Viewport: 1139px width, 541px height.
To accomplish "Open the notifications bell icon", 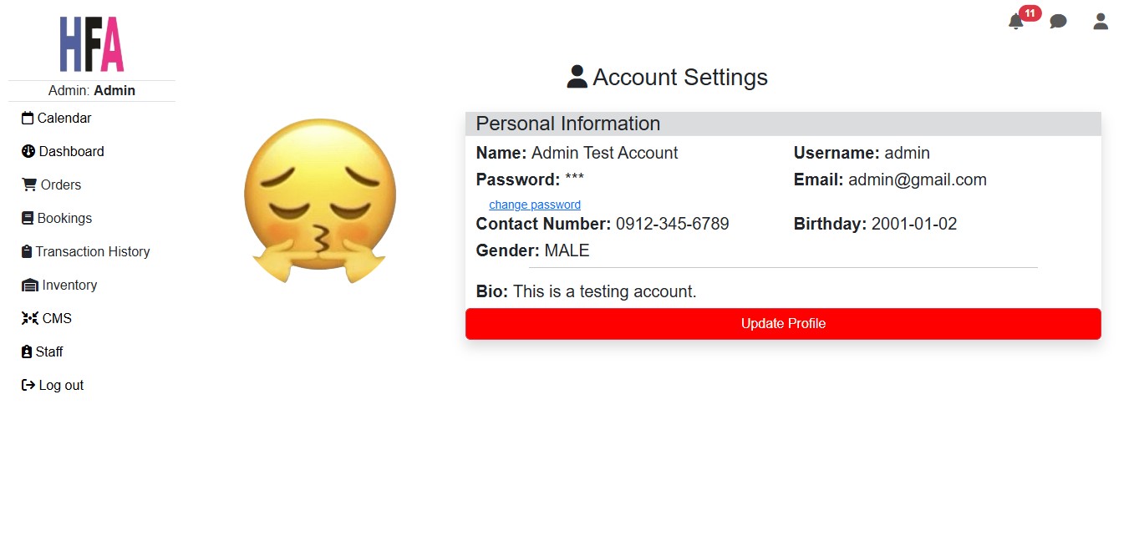I will coord(1015,22).
